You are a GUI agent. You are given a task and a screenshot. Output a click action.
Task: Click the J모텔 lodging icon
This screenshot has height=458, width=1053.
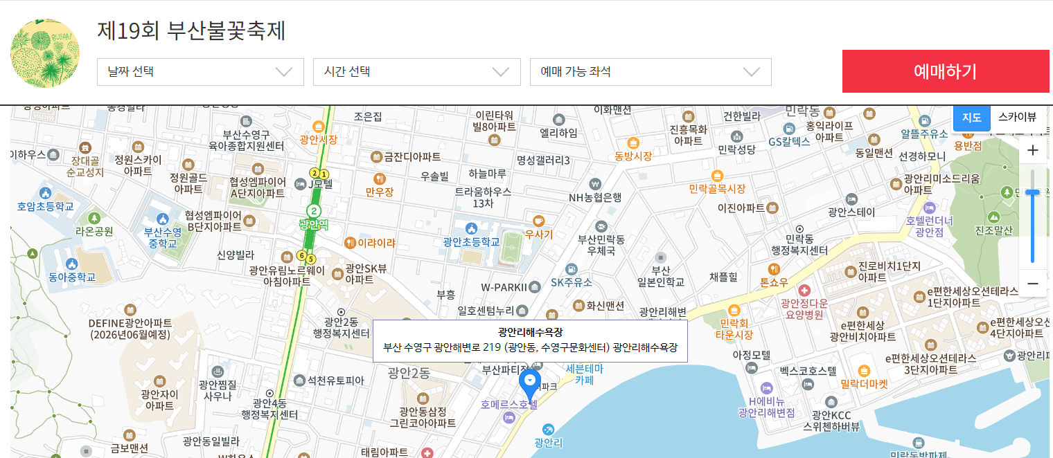pyautogui.click(x=300, y=184)
